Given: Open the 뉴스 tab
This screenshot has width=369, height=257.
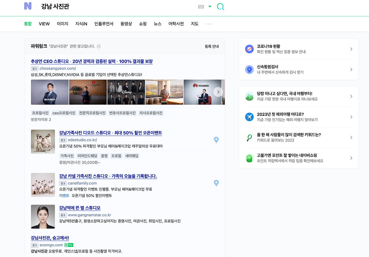Looking at the screenshot, I should [x=158, y=24].
